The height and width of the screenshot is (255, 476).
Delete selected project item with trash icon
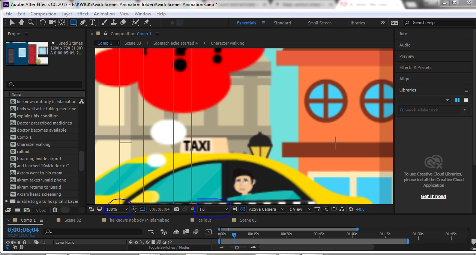point(55,210)
